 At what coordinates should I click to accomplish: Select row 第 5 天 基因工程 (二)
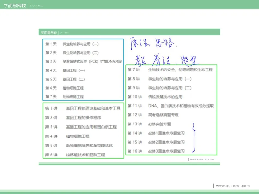pos(65,79)
